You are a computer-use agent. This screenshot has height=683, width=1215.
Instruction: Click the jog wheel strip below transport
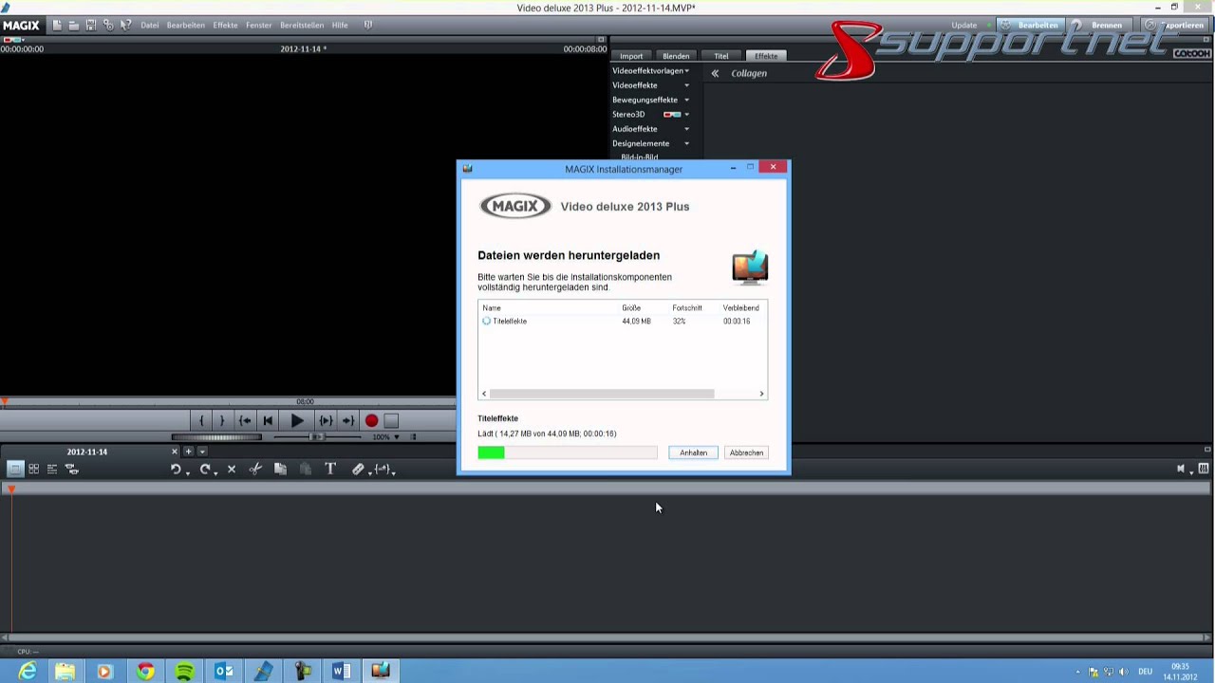click(216, 437)
